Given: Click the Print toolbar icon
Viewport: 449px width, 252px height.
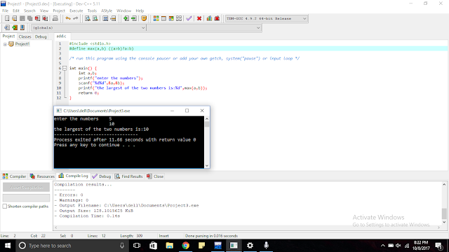Looking at the screenshot, I should (x=55, y=19).
